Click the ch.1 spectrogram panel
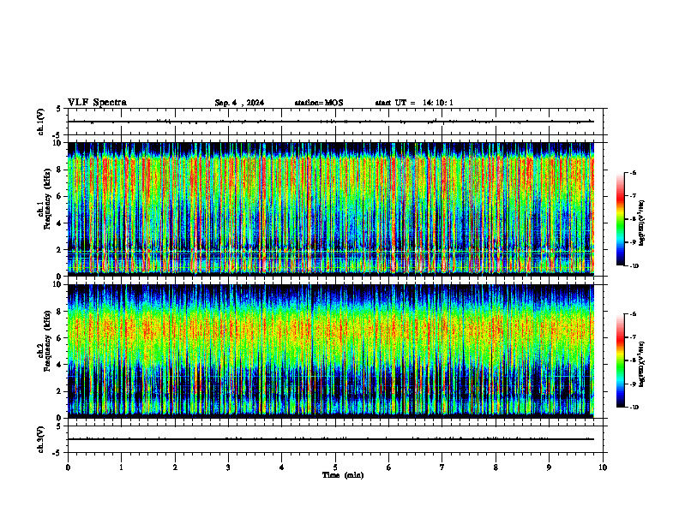Viewport: 679px width, 524px height. coord(331,209)
